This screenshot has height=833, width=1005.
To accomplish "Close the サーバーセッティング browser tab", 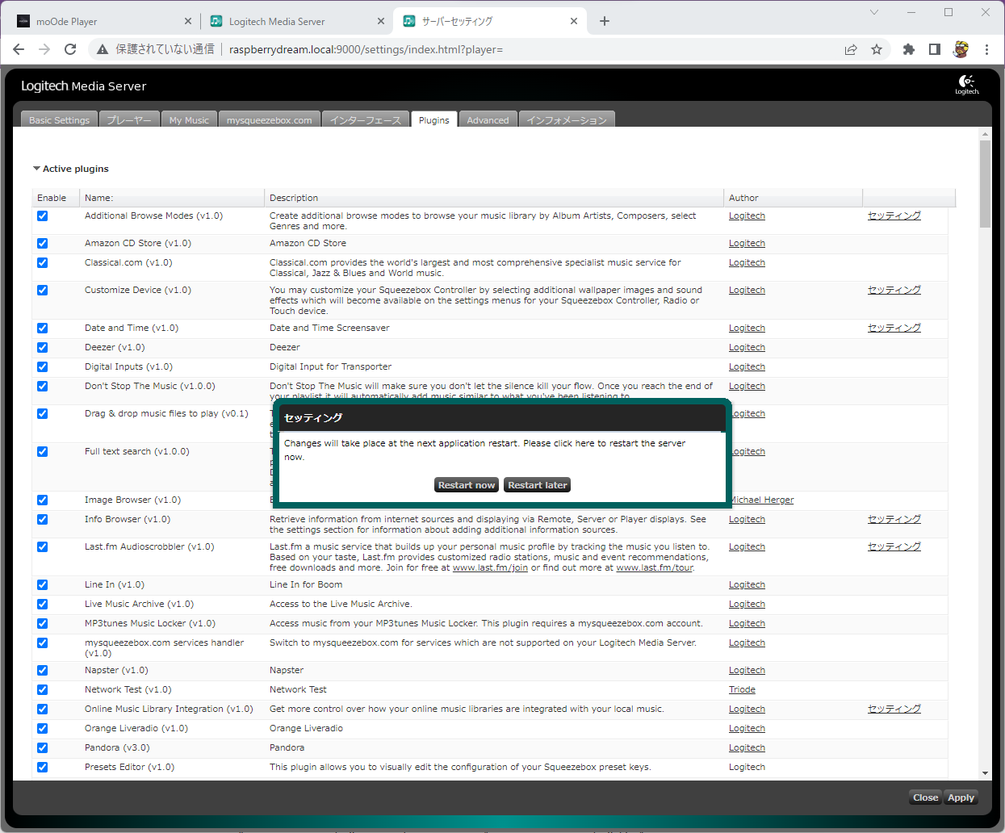I will (x=574, y=21).
